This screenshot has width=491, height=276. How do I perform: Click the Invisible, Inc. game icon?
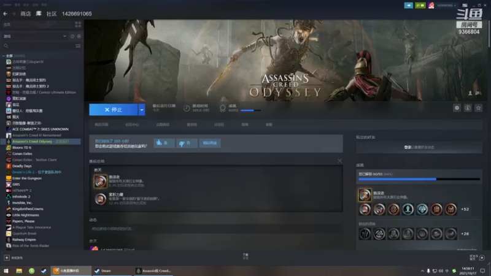point(9,203)
